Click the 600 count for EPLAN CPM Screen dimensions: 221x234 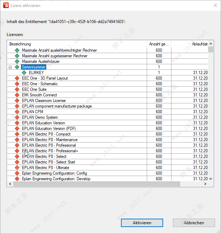(x=159, y=112)
